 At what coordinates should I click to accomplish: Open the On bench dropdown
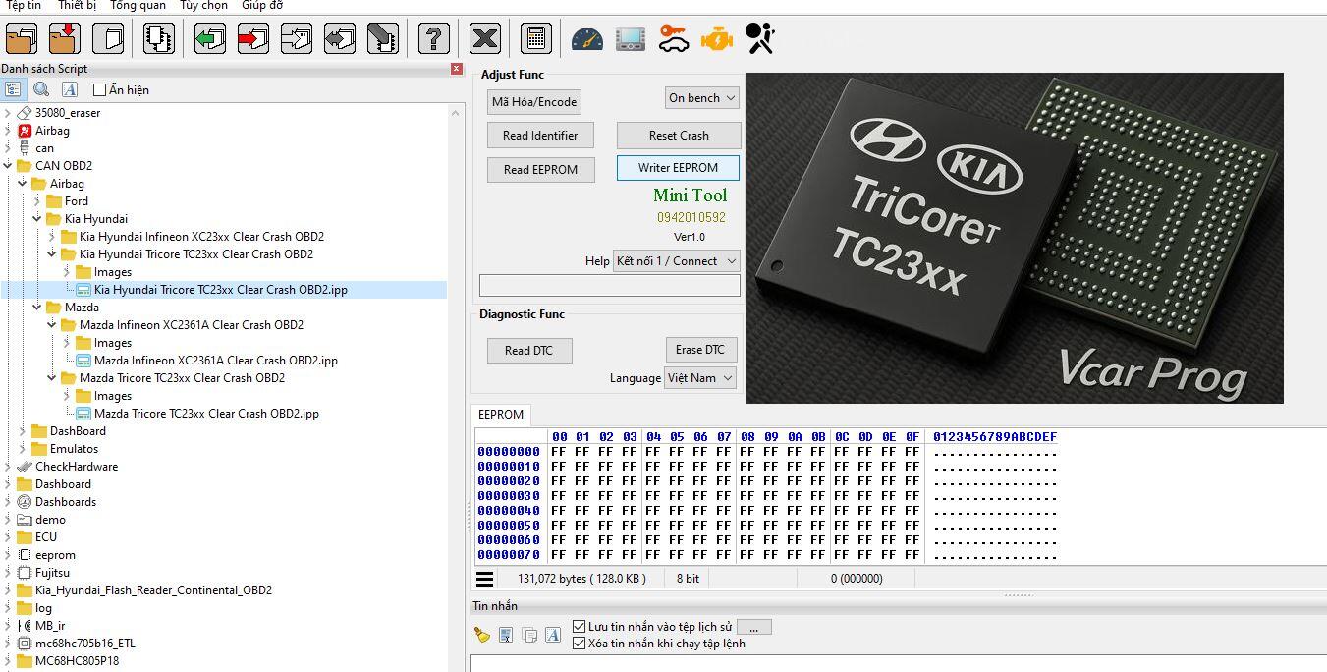(701, 98)
